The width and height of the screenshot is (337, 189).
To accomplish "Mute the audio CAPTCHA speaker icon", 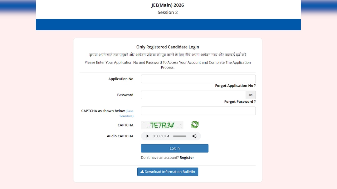I will coord(194,136).
